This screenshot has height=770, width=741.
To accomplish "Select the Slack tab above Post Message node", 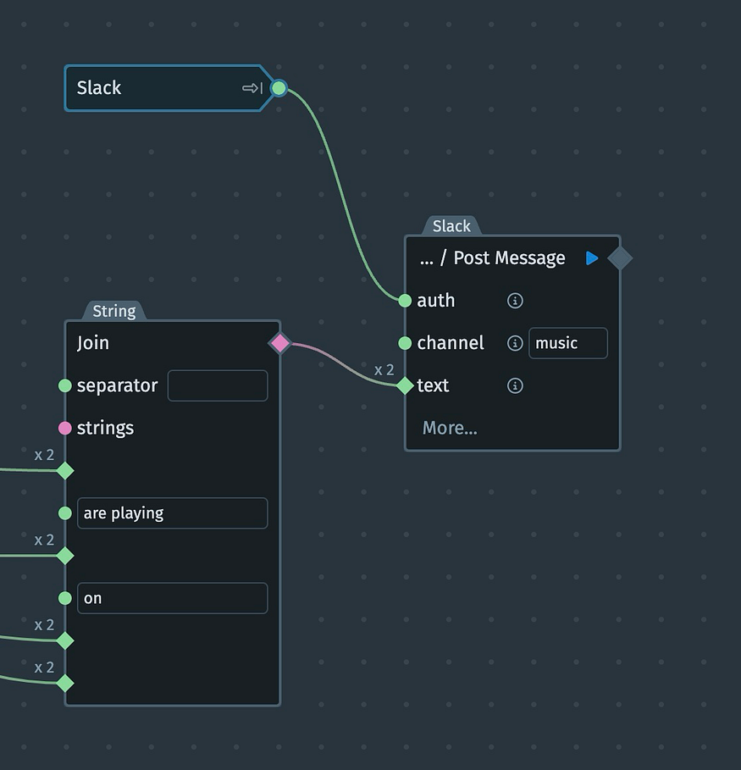I will tap(451, 226).
